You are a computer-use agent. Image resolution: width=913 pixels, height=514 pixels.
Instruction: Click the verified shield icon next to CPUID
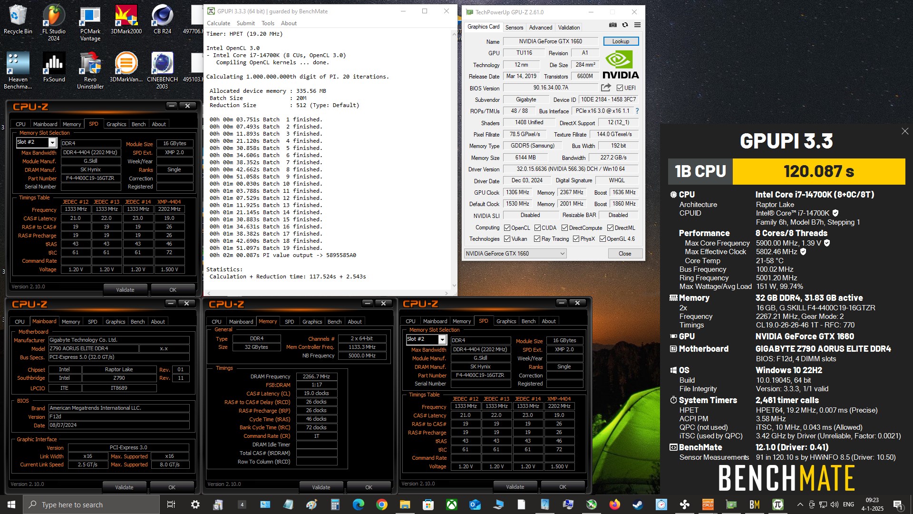[835, 213]
